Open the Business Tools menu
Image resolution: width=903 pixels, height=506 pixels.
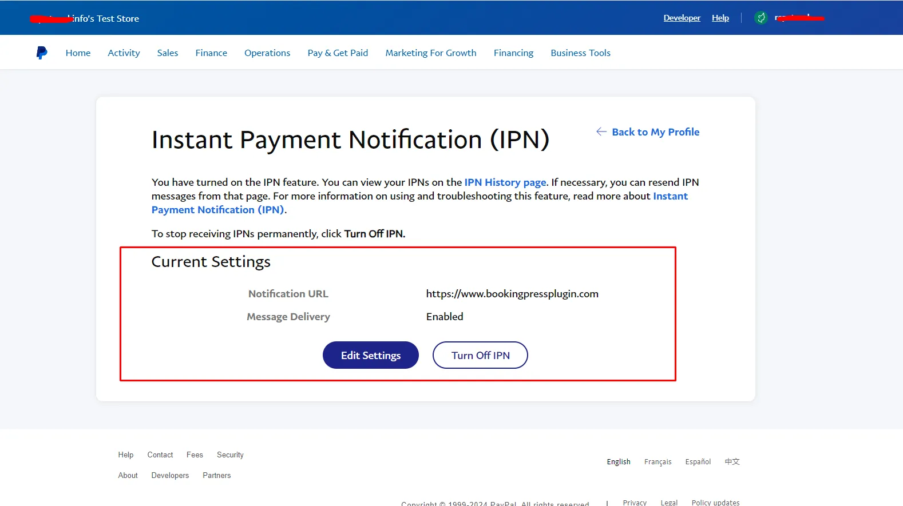580,53
